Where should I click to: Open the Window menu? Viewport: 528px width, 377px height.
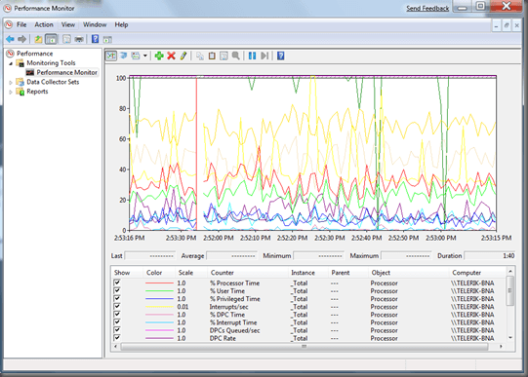click(95, 24)
